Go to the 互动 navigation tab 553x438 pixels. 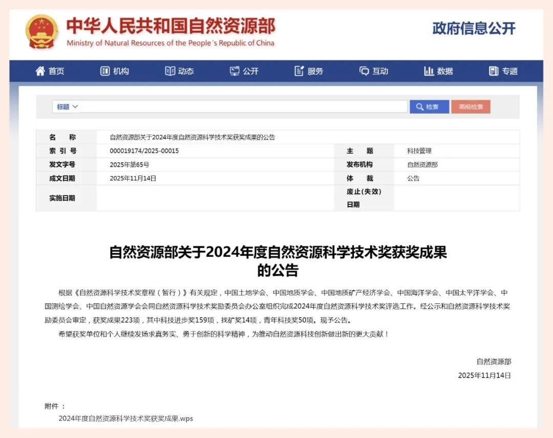click(x=380, y=72)
